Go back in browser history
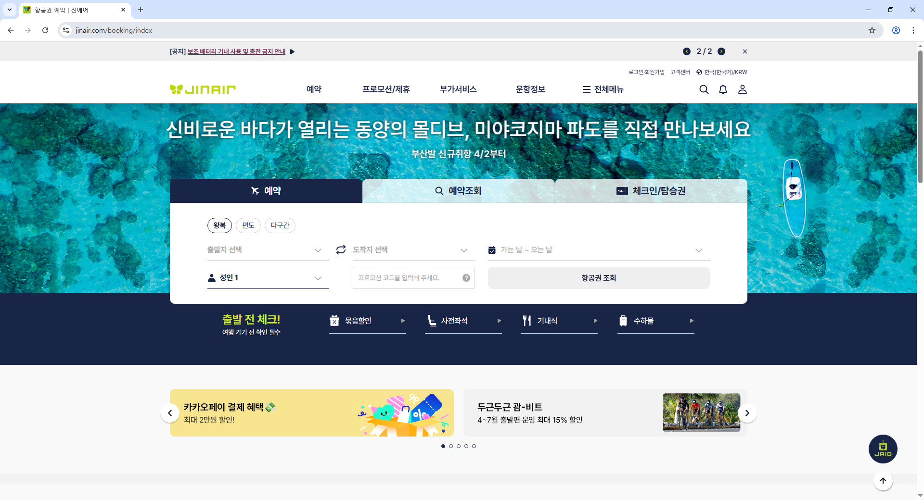The height and width of the screenshot is (500, 924). (x=11, y=30)
